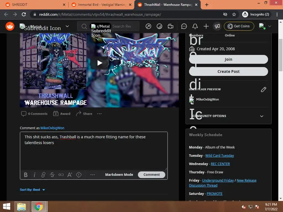Open the Wild Card Tuesday link
283x212 pixels.
219,156
